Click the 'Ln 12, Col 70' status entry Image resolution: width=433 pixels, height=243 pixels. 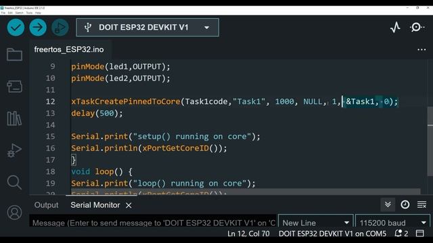(248, 234)
